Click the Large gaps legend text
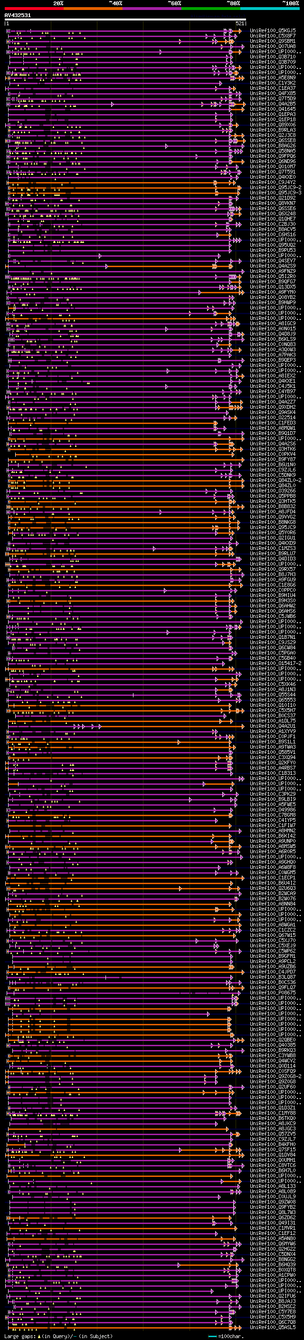 click(x=58, y=1336)
